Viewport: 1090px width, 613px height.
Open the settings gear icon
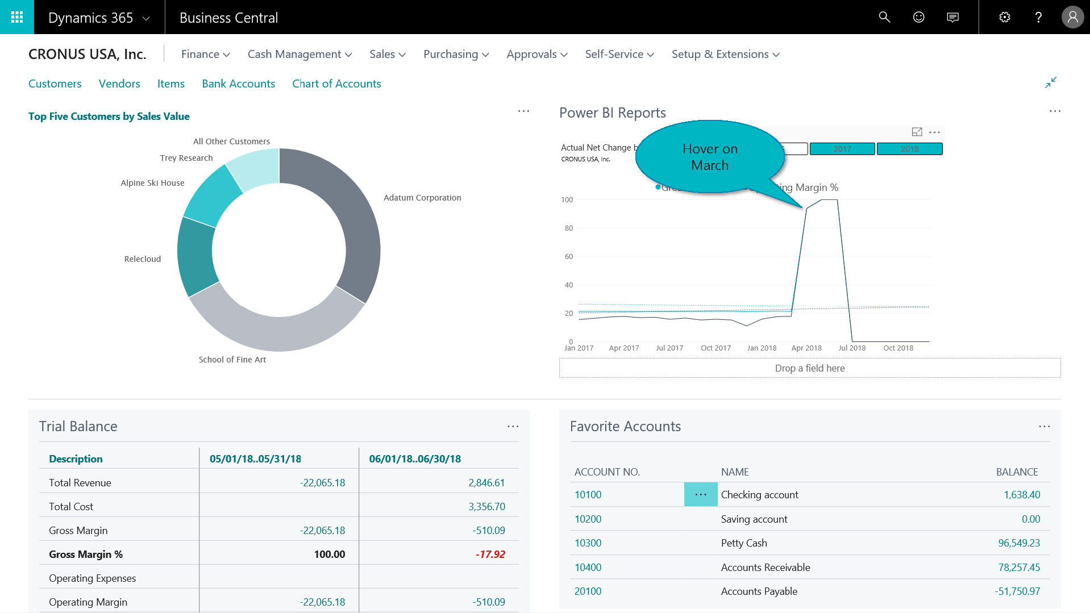1005,17
